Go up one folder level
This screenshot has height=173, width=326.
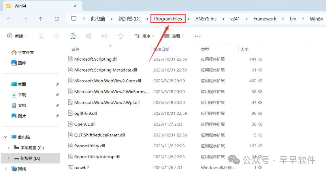tap(41, 19)
